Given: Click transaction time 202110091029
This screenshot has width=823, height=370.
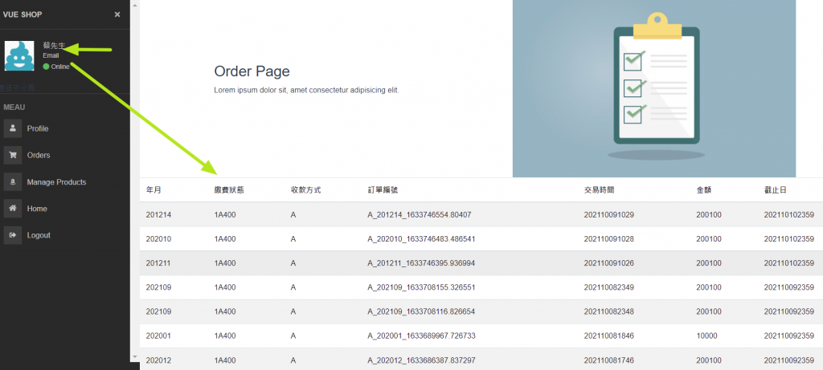Looking at the screenshot, I should pyautogui.click(x=609, y=214).
